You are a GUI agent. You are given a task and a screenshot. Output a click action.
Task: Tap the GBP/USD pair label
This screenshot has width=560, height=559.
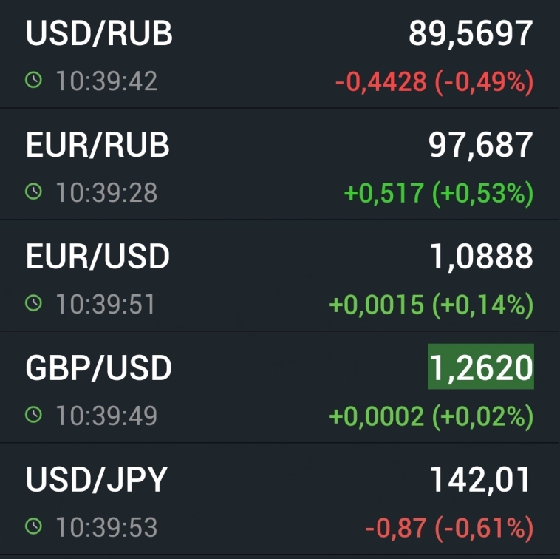98,368
